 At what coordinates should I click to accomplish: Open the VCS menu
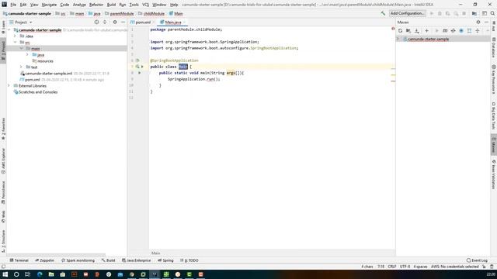pyautogui.click(x=145, y=5)
